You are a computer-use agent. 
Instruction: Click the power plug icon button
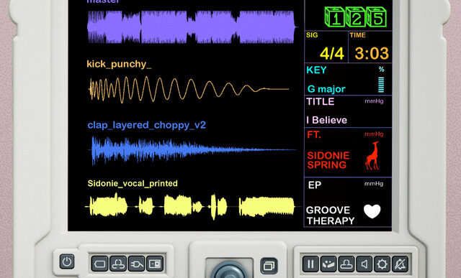point(136,264)
